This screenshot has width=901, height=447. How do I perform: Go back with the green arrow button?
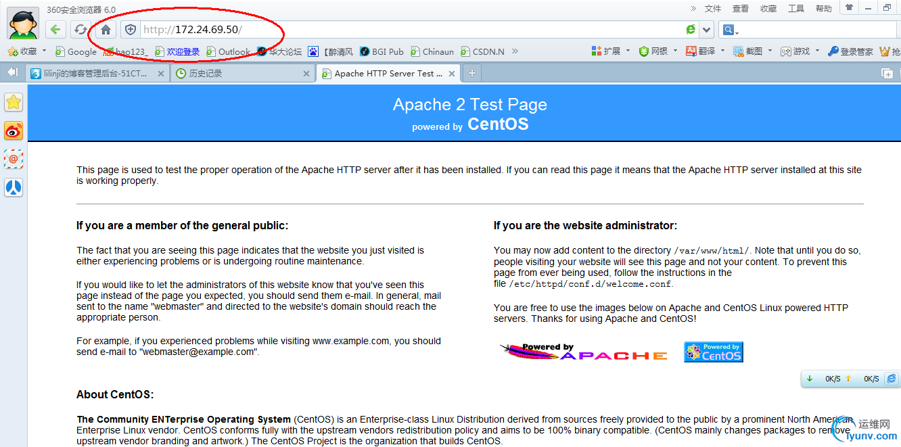[x=56, y=30]
